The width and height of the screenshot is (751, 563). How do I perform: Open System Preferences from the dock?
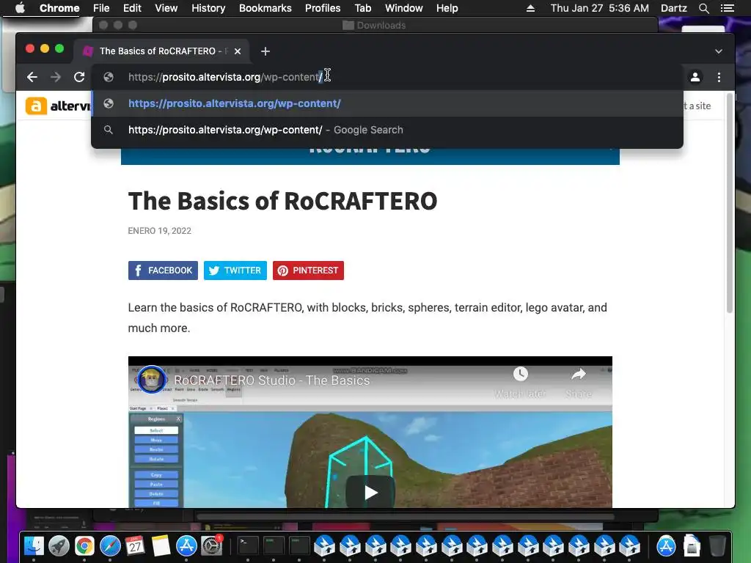coord(212,545)
